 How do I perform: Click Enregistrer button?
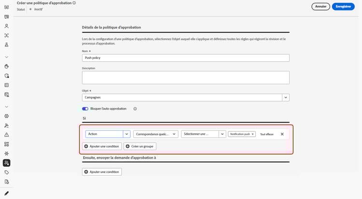click(343, 6)
